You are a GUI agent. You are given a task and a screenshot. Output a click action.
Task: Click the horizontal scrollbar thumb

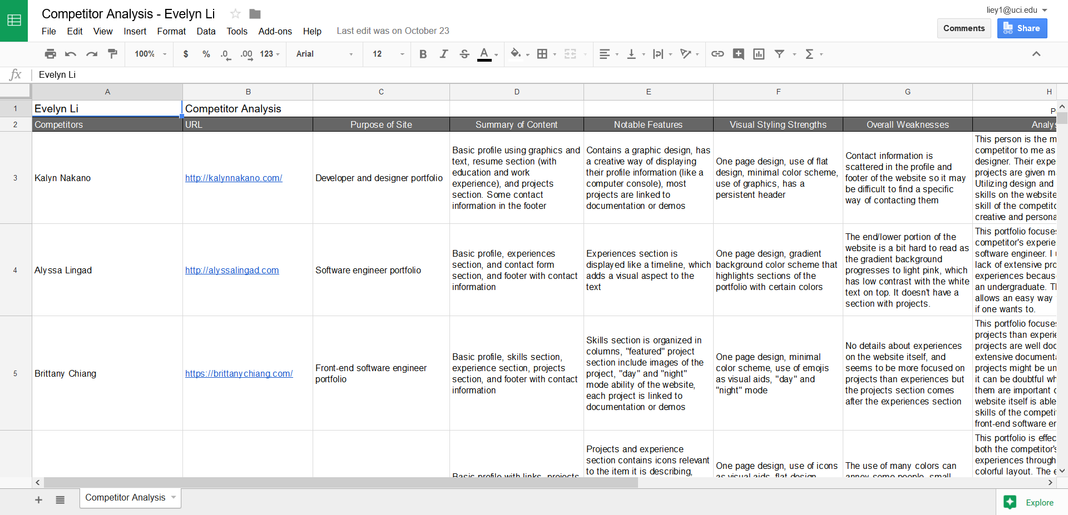[341, 482]
